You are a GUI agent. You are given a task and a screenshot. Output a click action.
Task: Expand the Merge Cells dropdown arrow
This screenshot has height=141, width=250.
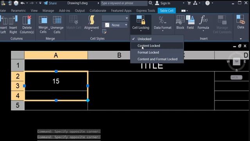click(x=49, y=30)
